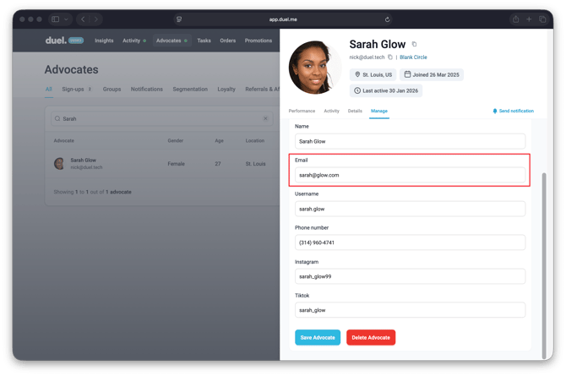Reload the app.duel.me page
The height and width of the screenshot is (376, 566).
[388, 19]
